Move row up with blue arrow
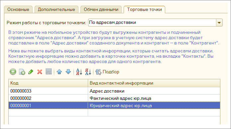The height and width of the screenshot is (129, 231). [x=59, y=72]
